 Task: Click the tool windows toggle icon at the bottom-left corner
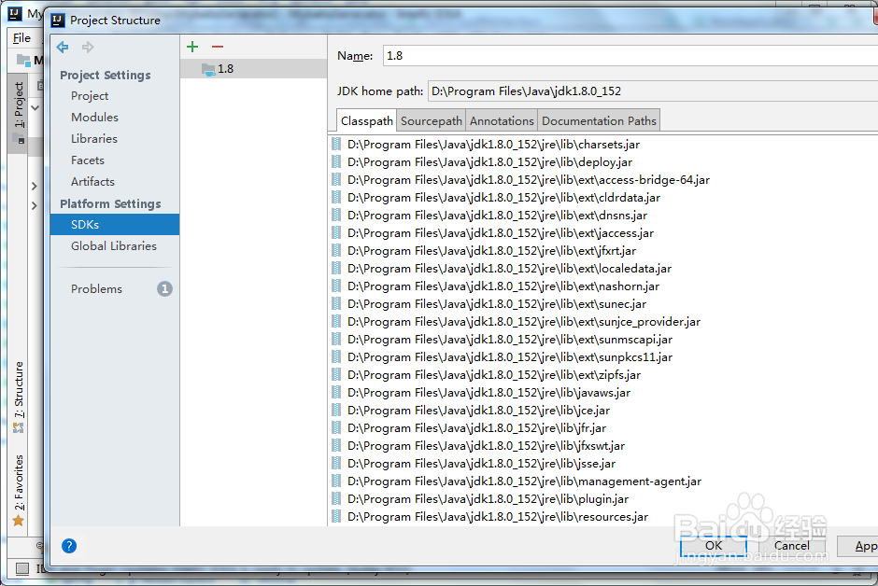click(x=22, y=568)
